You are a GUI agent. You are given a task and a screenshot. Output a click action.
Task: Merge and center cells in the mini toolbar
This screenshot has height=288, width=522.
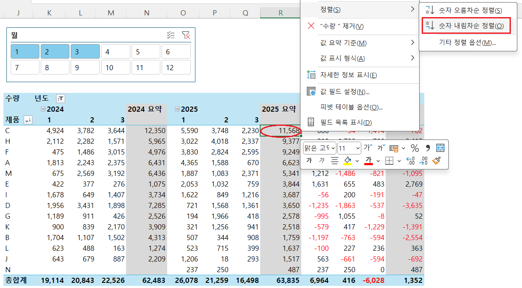click(441, 148)
